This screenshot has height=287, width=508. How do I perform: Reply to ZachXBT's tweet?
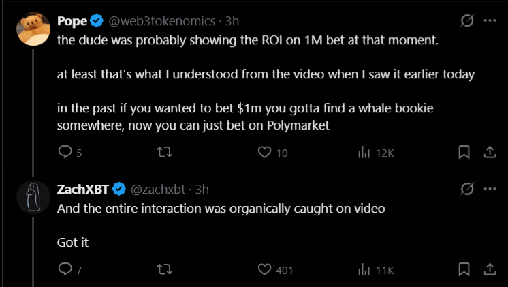point(65,269)
